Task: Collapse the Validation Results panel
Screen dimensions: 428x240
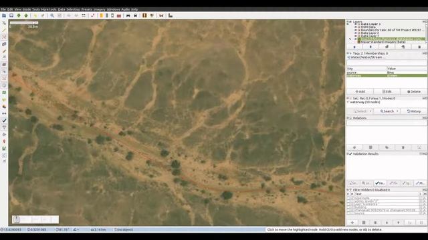Action: (x=348, y=154)
